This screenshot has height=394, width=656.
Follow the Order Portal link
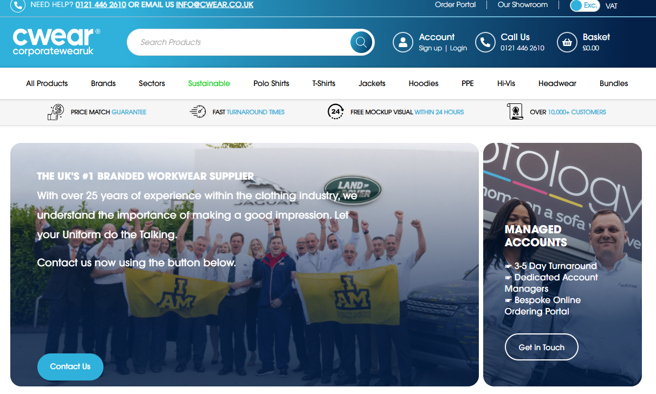point(455,5)
